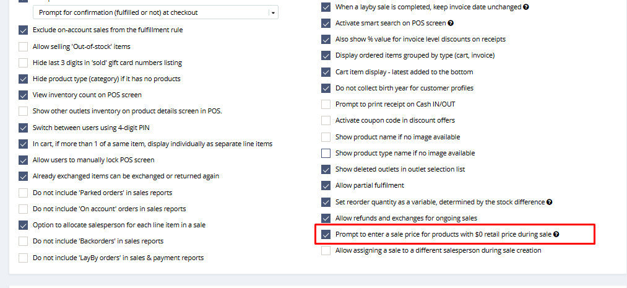Enable assigning sale to a different salesperson
This screenshot has width=627, height=288.
tap(326, 251)
